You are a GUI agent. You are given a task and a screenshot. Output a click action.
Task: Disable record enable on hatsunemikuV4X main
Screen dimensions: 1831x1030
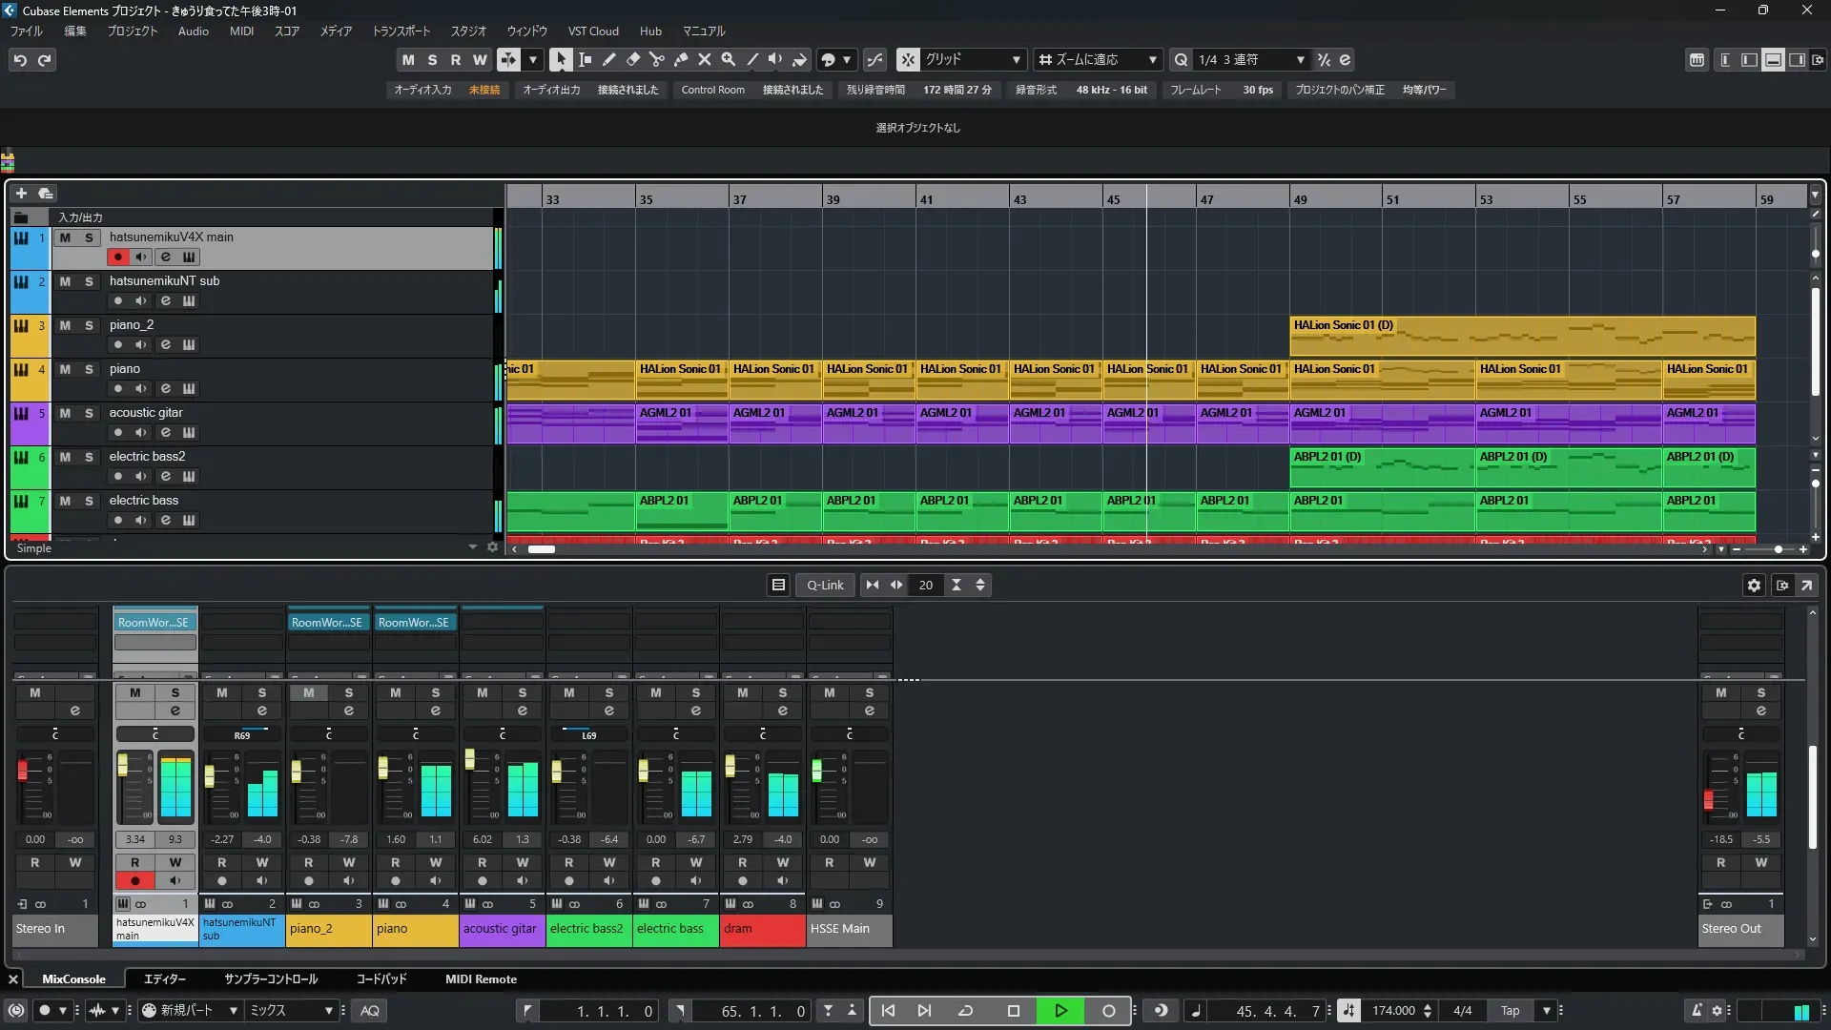[x=118, y=257]
